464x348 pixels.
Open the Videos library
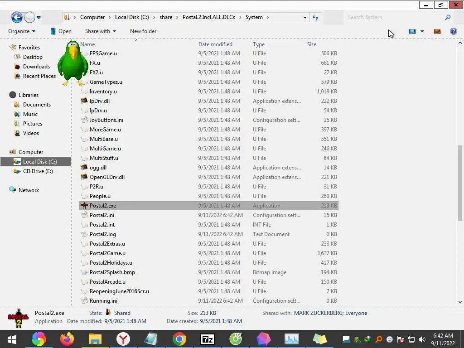click(31, 133)
